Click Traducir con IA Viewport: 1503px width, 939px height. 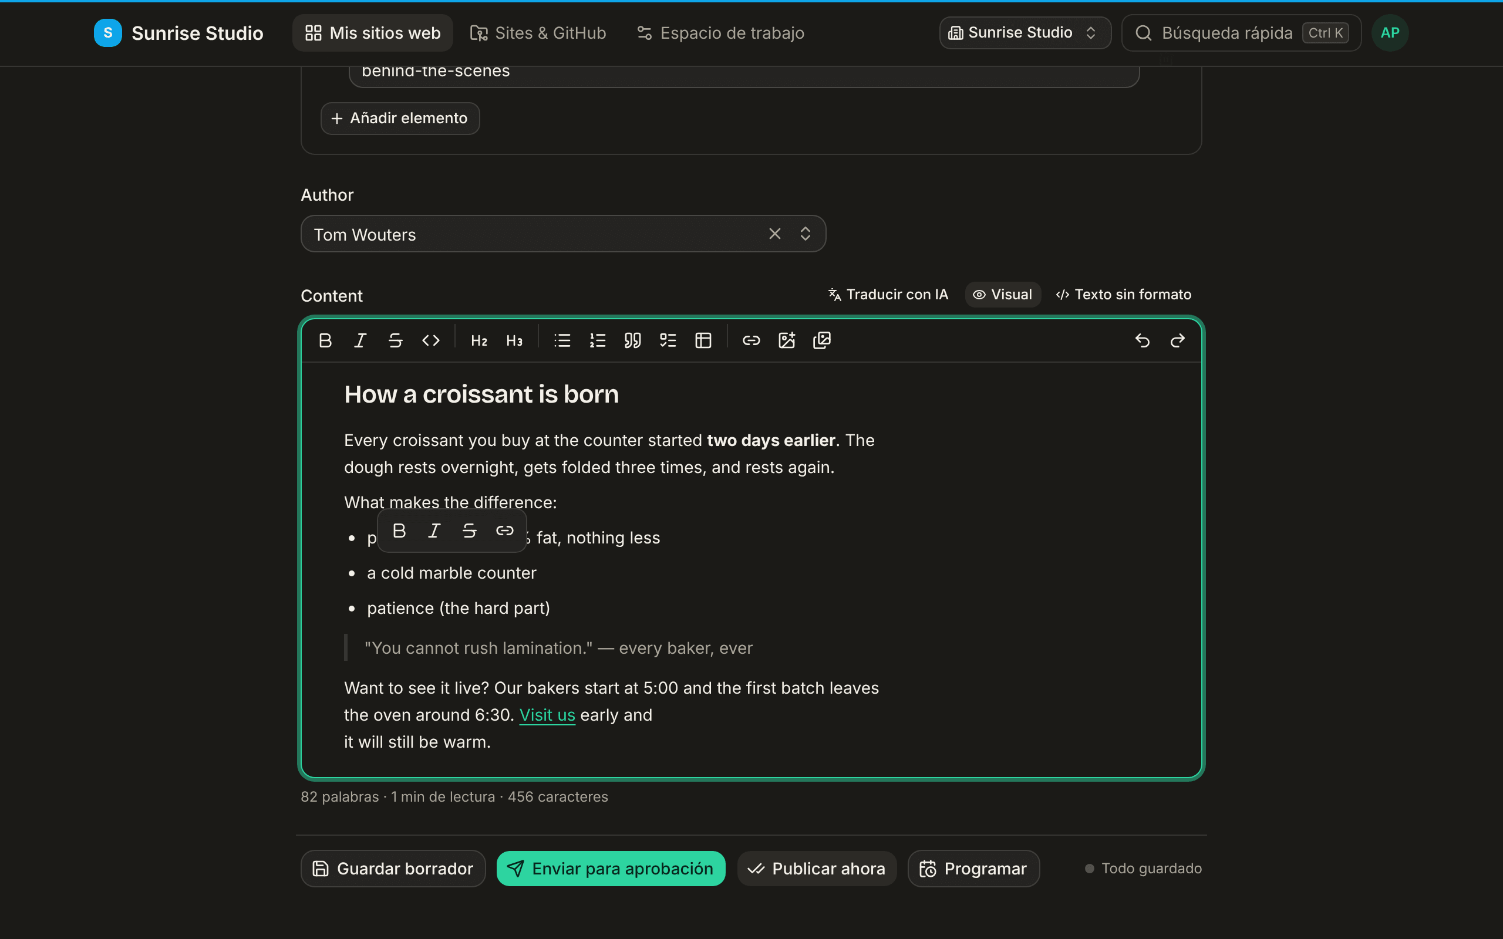(888, 295)
